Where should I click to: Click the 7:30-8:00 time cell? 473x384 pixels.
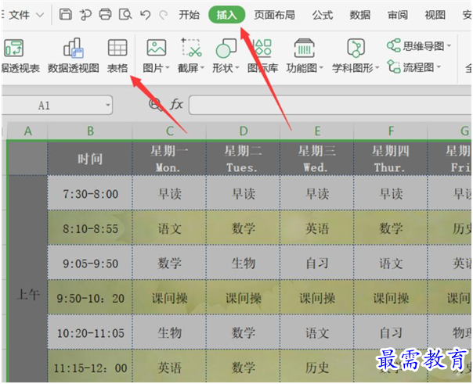pyautogui.click(x=90, y=193)
